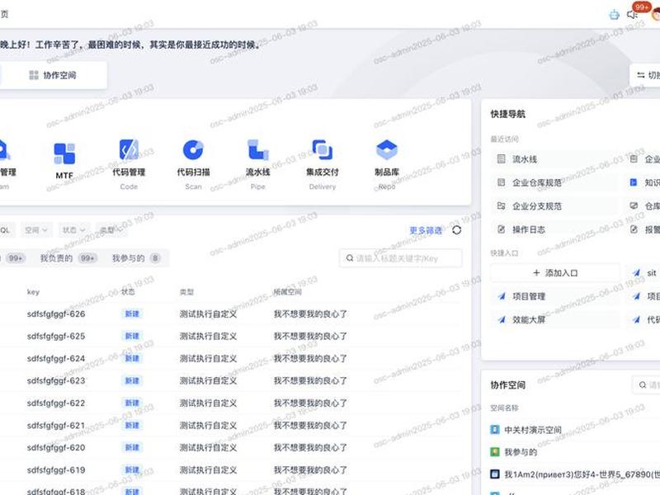Open 中关村演示空间 workspace
Viewport: 660px width, 495px height.
[533, 430]
